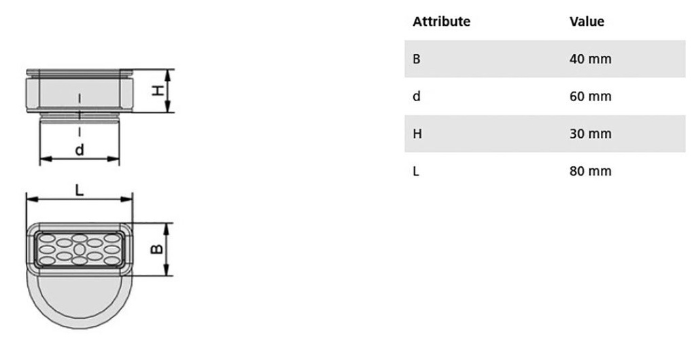Viewport: 696px width, 357px height.
Task: Select the d attribute cell in table
Action: (416, 96)
